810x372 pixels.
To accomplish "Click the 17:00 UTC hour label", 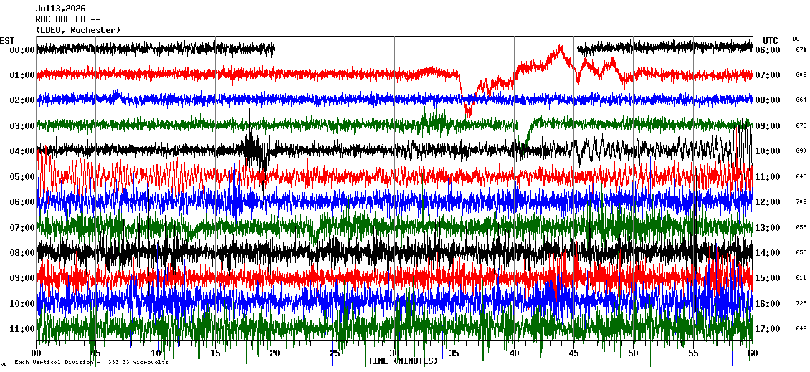I will pyautogui.click(x=768, y=329).
